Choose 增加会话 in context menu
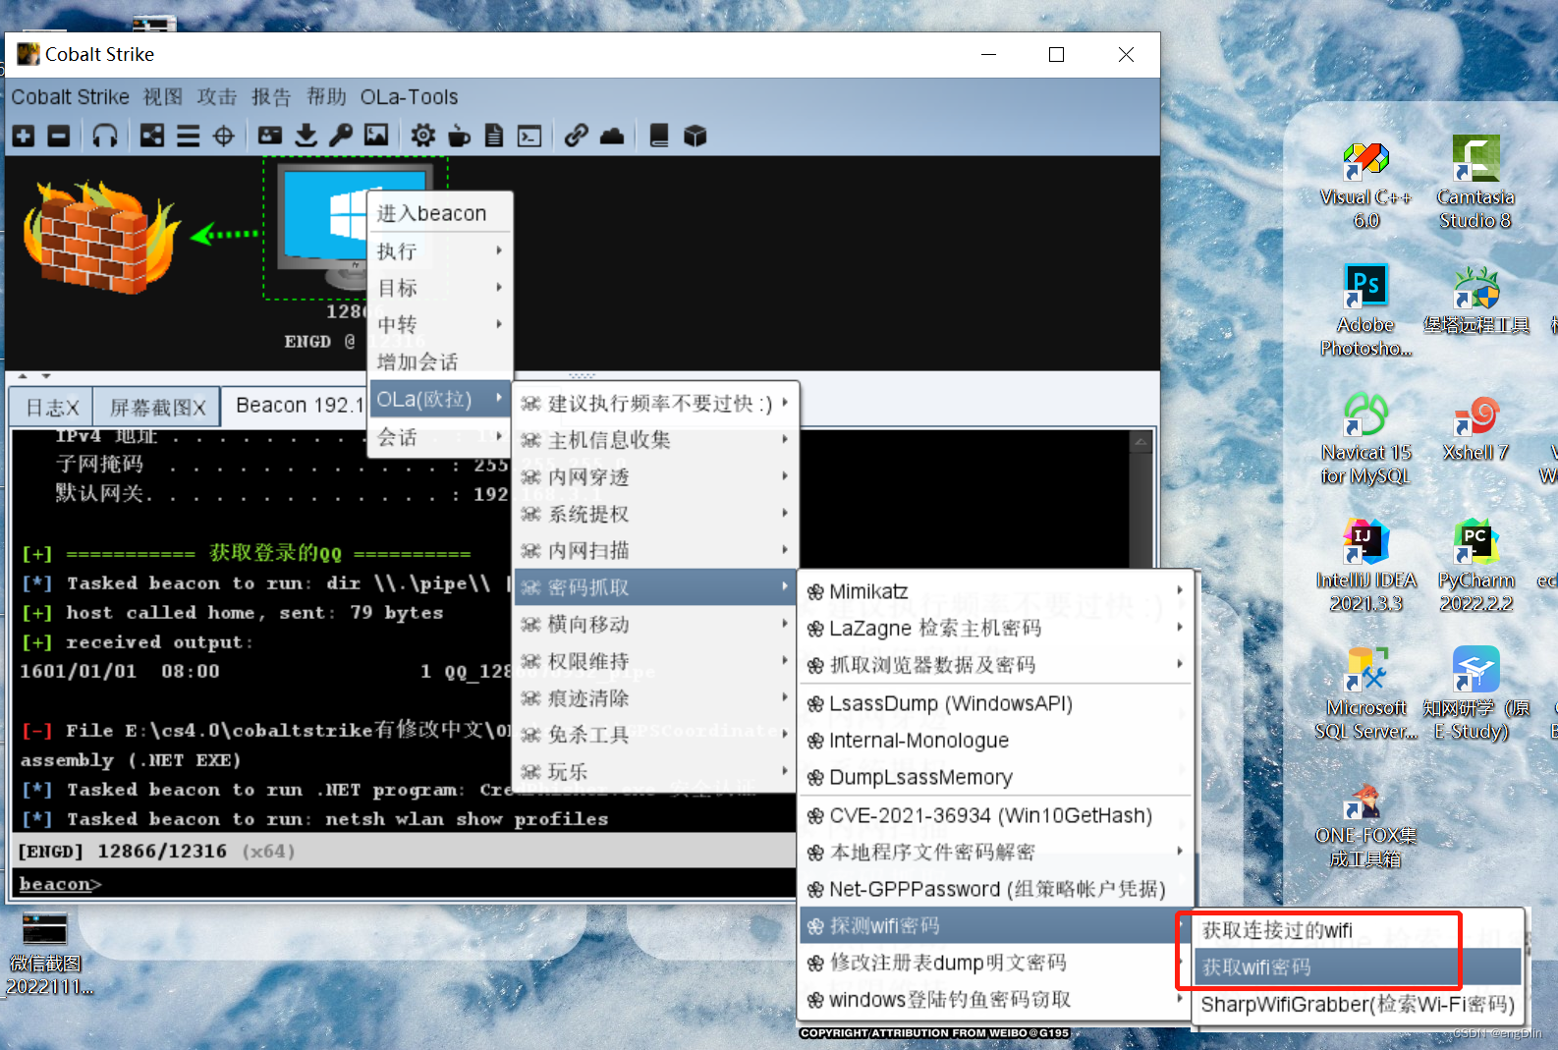Viewport: 1558px width, 1050px height. [440, 361]
